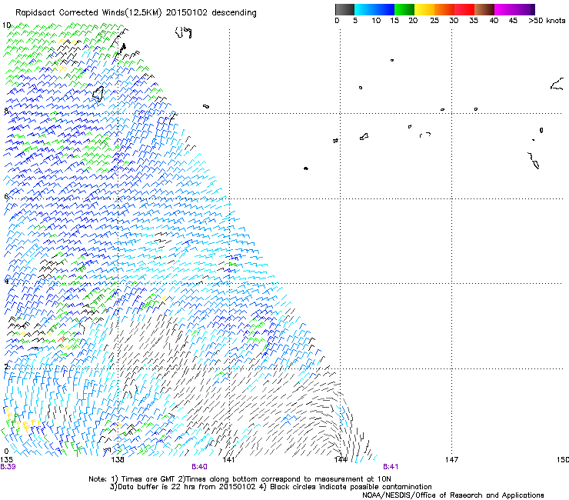The height and width of the screenshot is (500, 569).
Task: Click the island outline at top near 140E 10N
Action: click(183, 32)
